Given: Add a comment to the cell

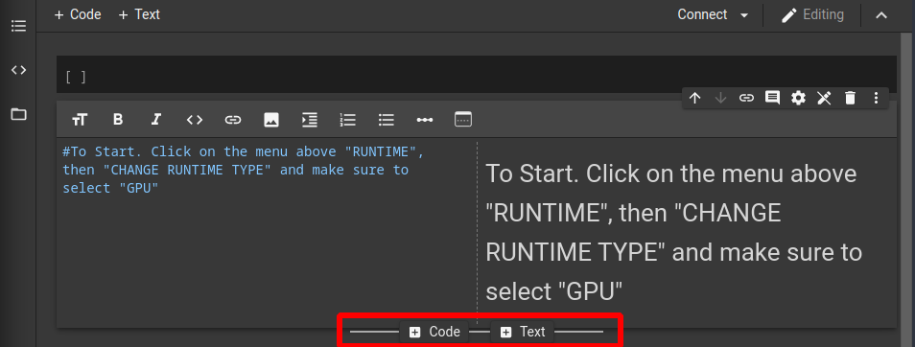Looking at the screenshot, I should (x=772, y=98).
